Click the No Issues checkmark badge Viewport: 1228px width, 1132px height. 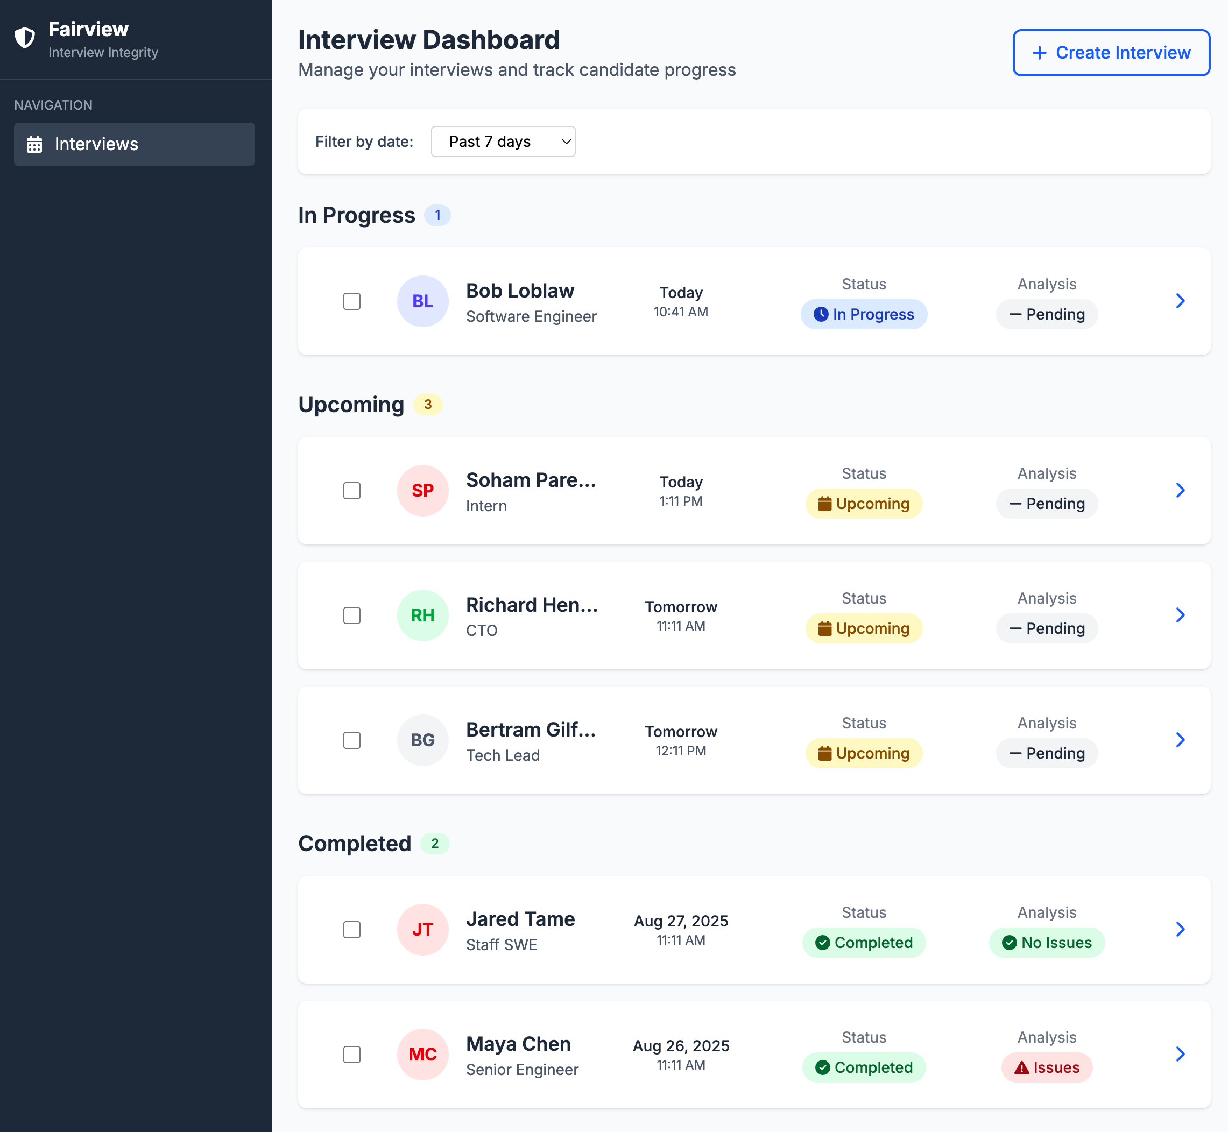1046,942
